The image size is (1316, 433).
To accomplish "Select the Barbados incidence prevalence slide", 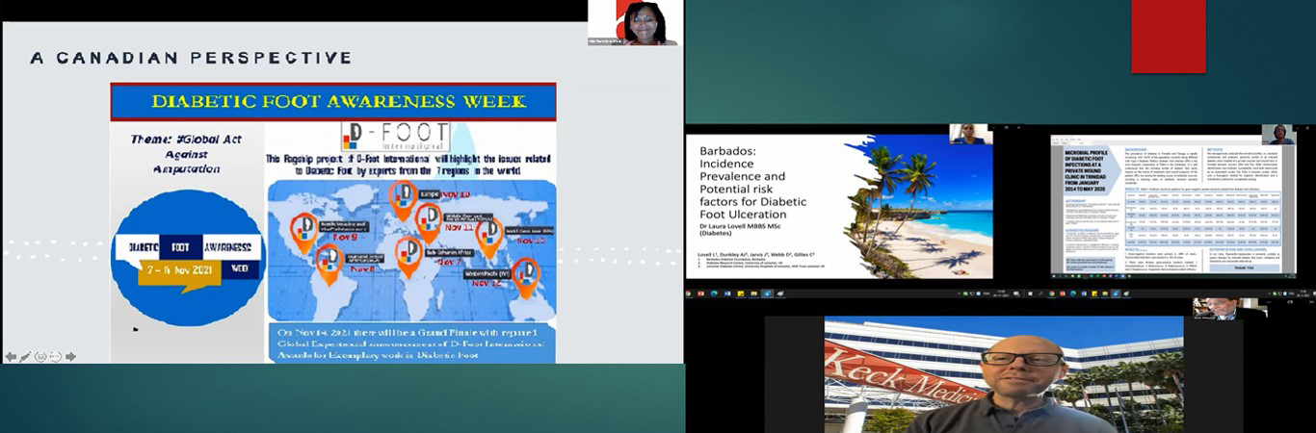I will pyautogui.click(x=839, y=206).
